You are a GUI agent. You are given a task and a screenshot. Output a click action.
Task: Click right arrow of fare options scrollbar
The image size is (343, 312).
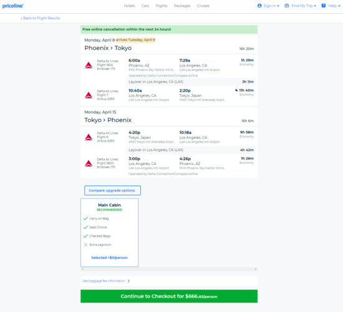256,269
